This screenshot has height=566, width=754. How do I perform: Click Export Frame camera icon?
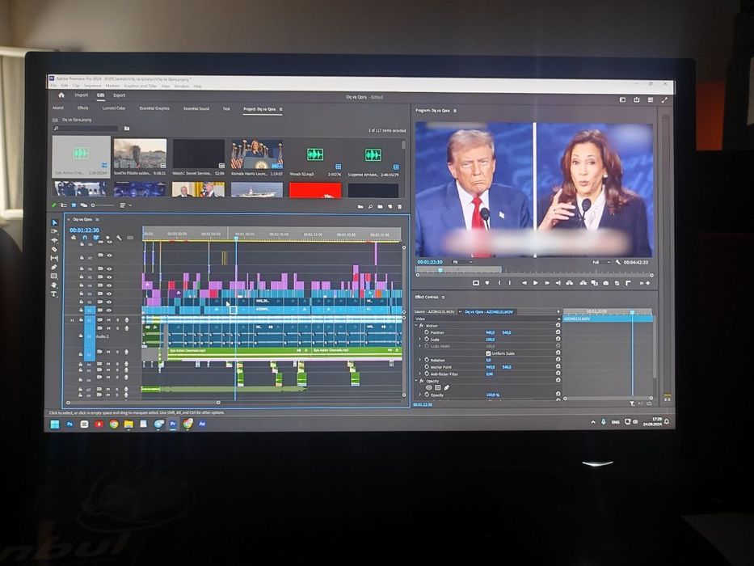point(606,283)
